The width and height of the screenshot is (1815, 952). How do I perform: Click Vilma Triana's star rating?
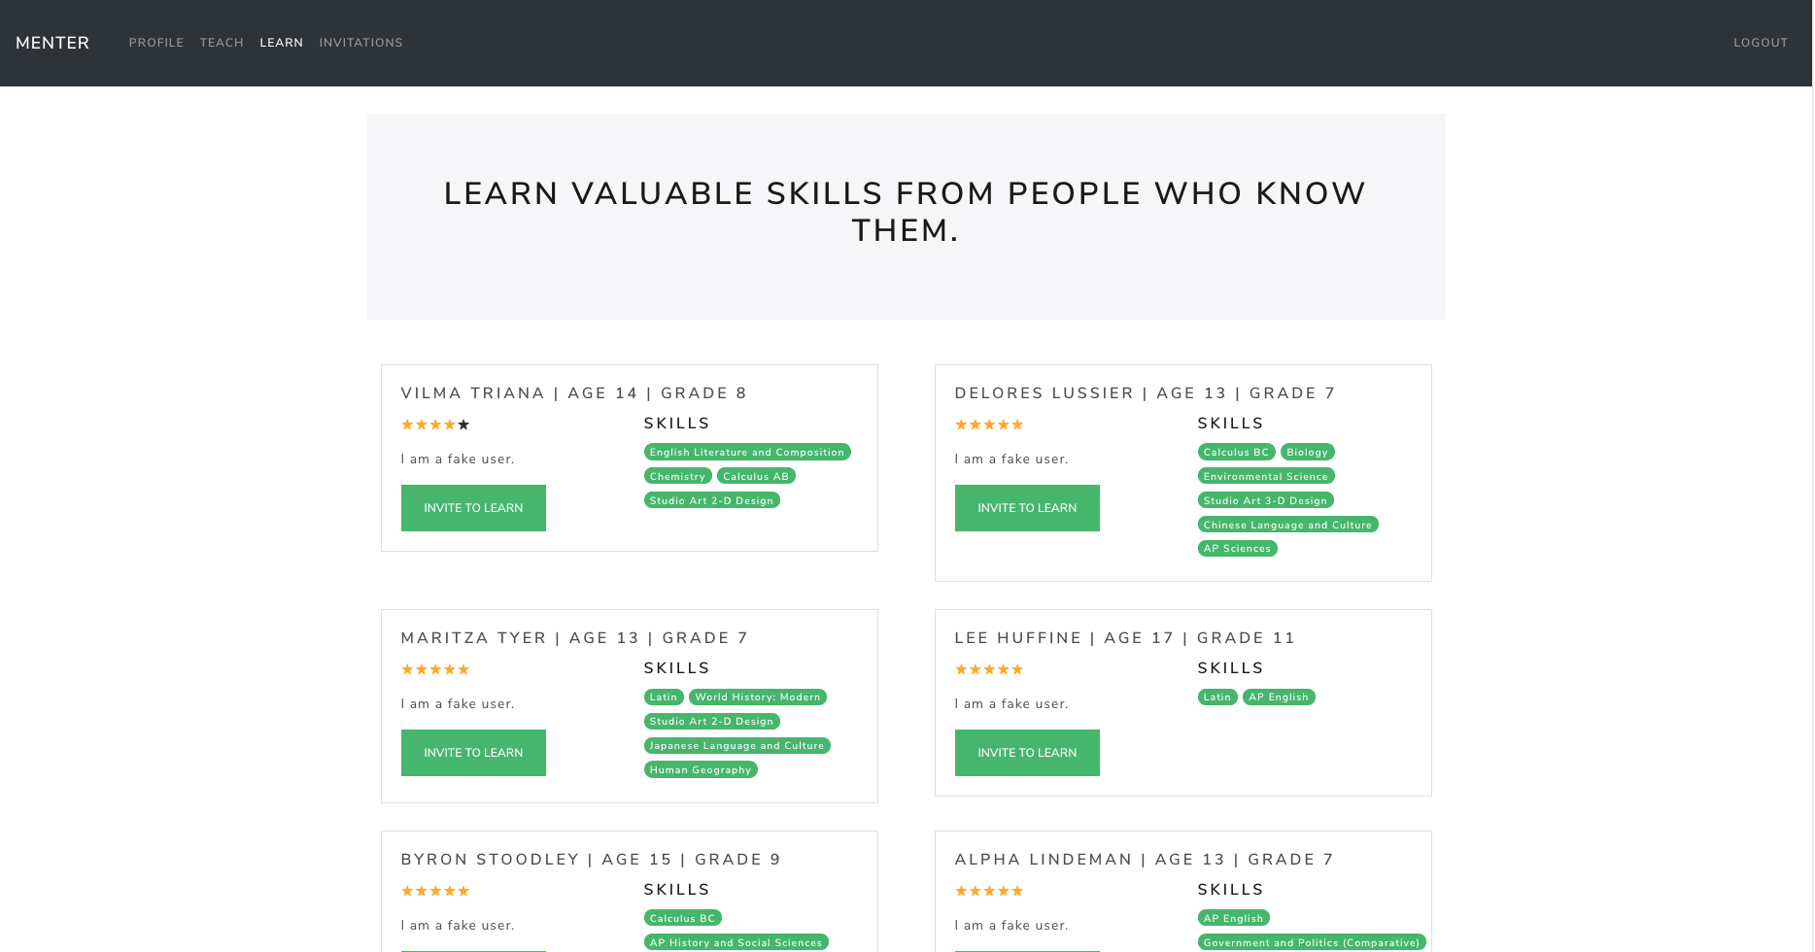pos(435,425)
